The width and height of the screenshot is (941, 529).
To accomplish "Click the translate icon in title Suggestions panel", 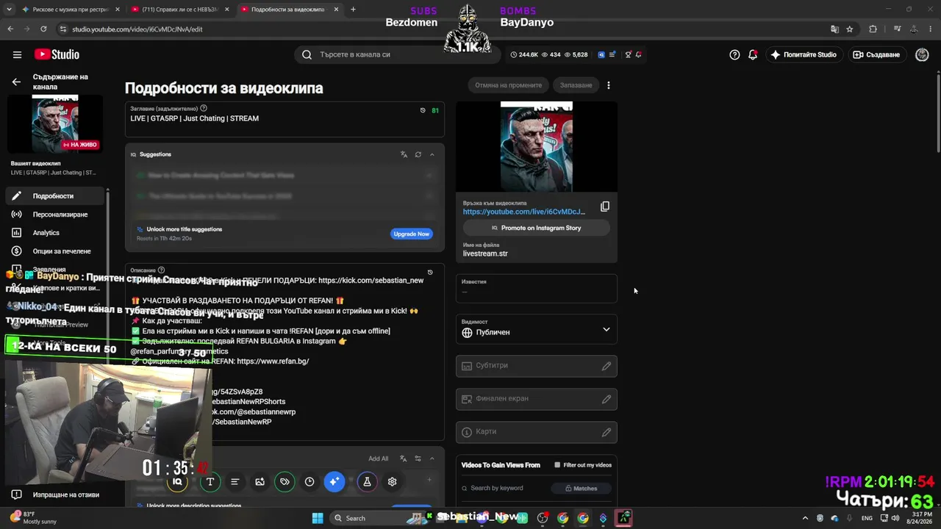I will (x=404, y=154).
